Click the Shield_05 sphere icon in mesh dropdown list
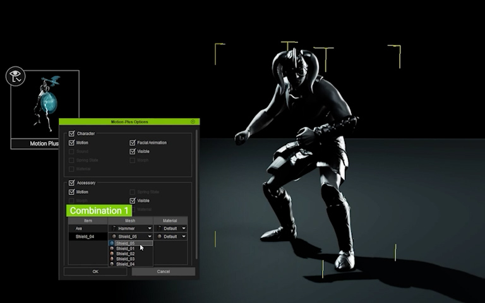485x303 pixels. tap(112, 243)
